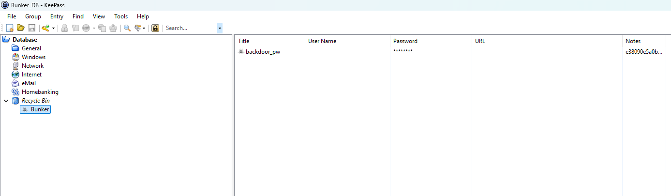Screen dimensions: 671x196
Task: Click the KeePass lock icon in title bar
Action: [x=5, y=5]
